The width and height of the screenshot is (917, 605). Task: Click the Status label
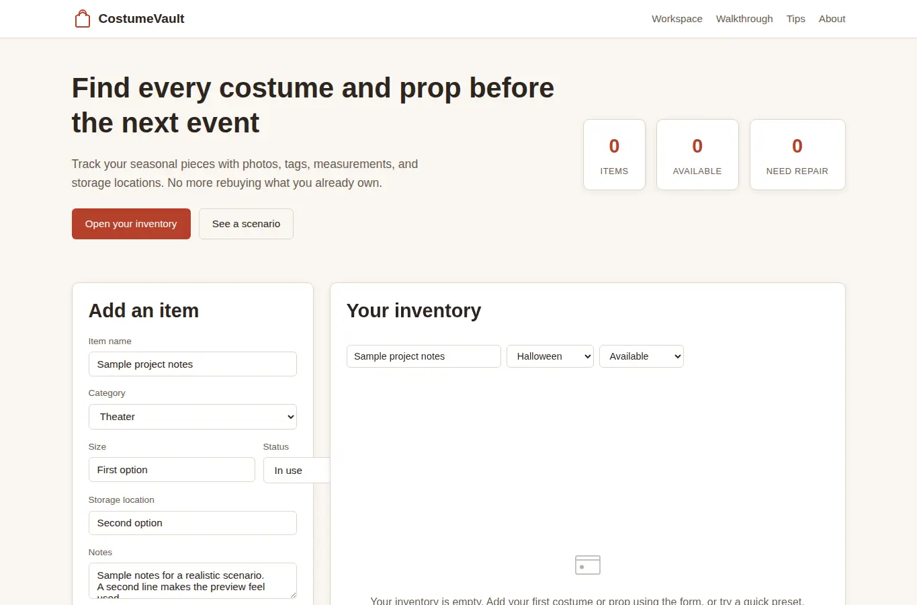coord(276,447)
